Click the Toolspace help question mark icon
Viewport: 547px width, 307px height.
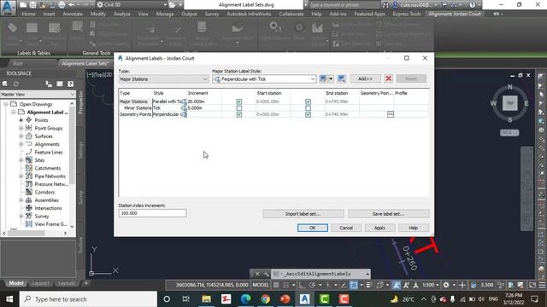point(70,84)
